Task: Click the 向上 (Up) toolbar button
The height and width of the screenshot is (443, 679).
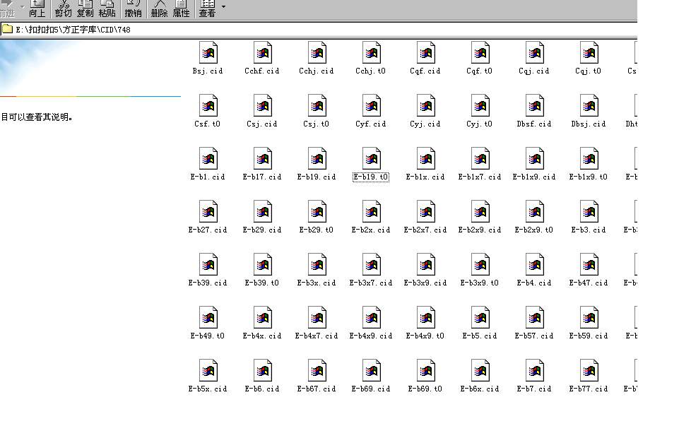Action: 37,8
